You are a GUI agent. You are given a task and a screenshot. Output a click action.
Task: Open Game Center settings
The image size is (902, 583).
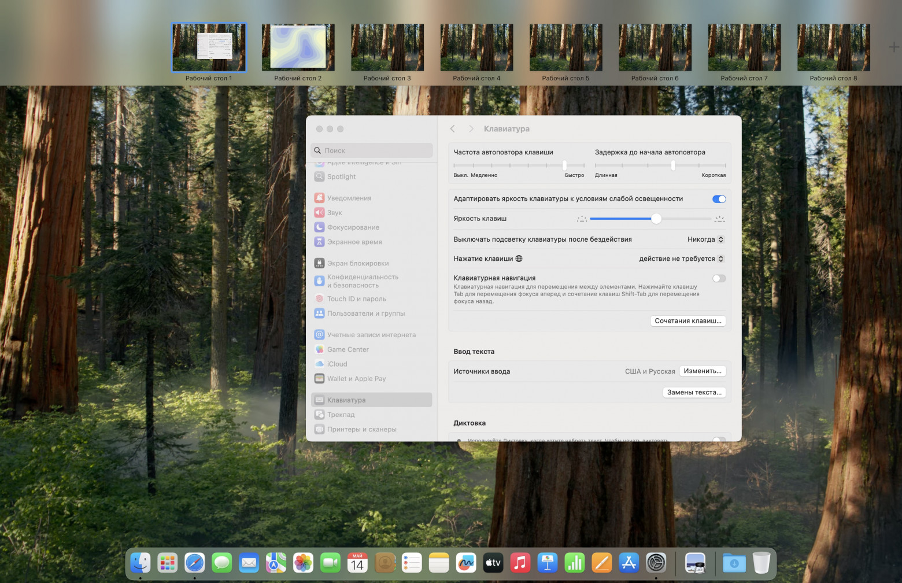(x=348, y=349)
